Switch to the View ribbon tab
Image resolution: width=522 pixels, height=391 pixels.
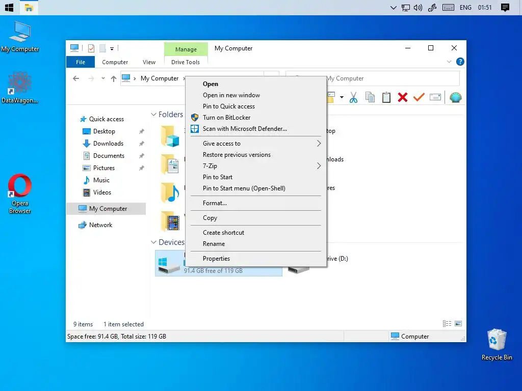149,62
